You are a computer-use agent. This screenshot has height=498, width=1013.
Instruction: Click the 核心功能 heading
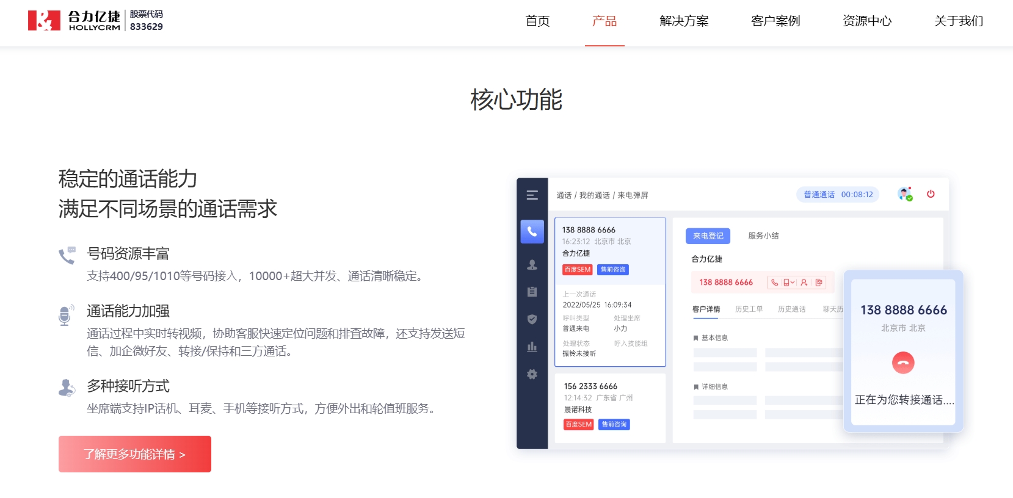(517, 99)
